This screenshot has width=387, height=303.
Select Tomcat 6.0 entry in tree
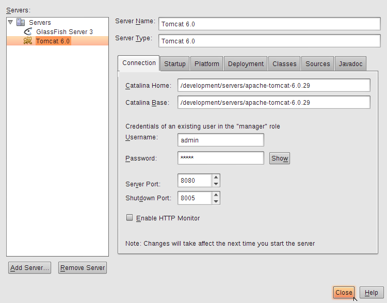tap(53, 41)
